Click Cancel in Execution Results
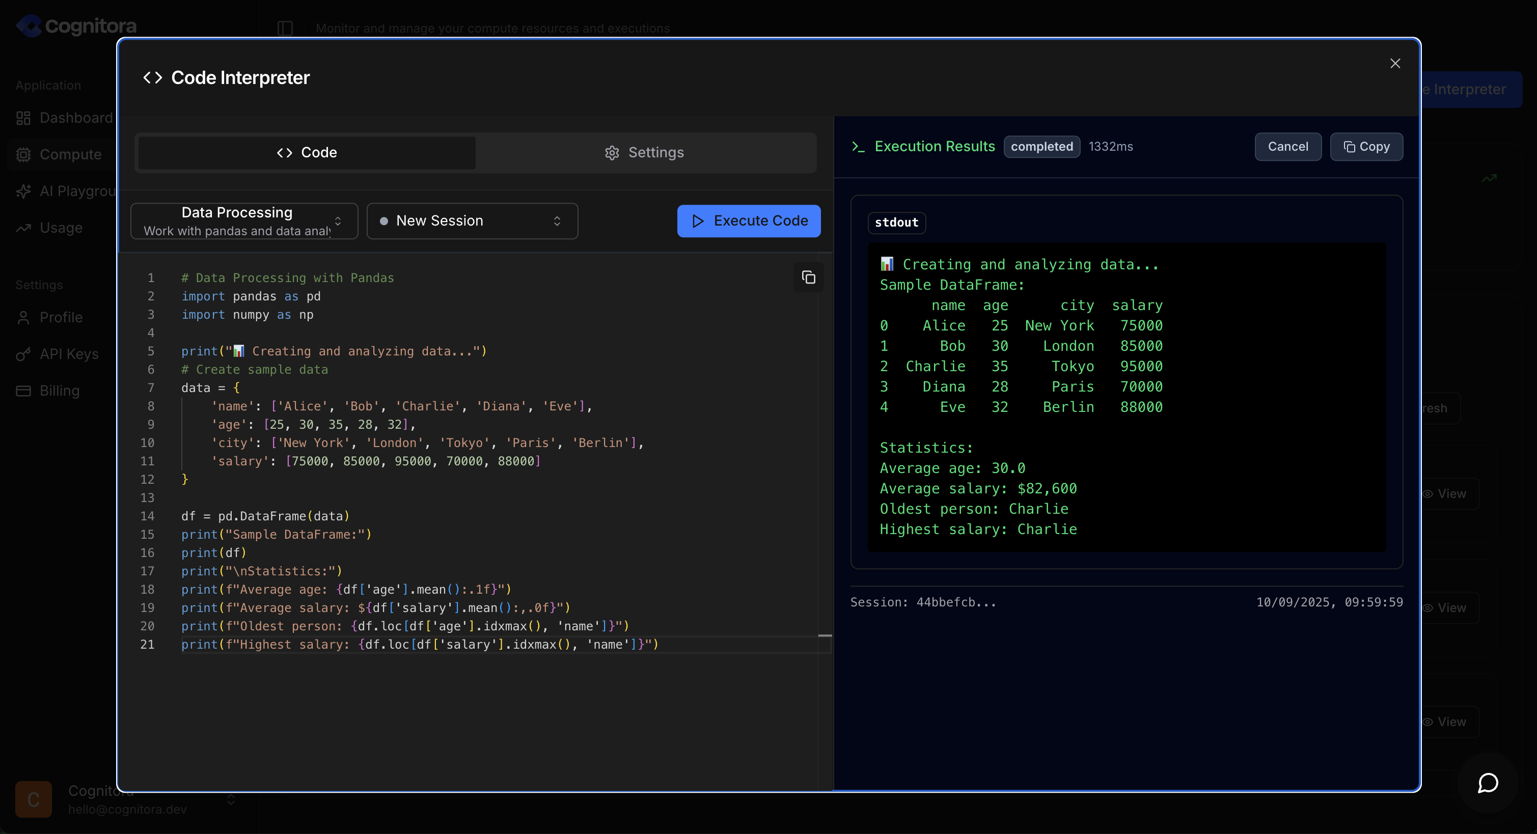 [1287, 147]
